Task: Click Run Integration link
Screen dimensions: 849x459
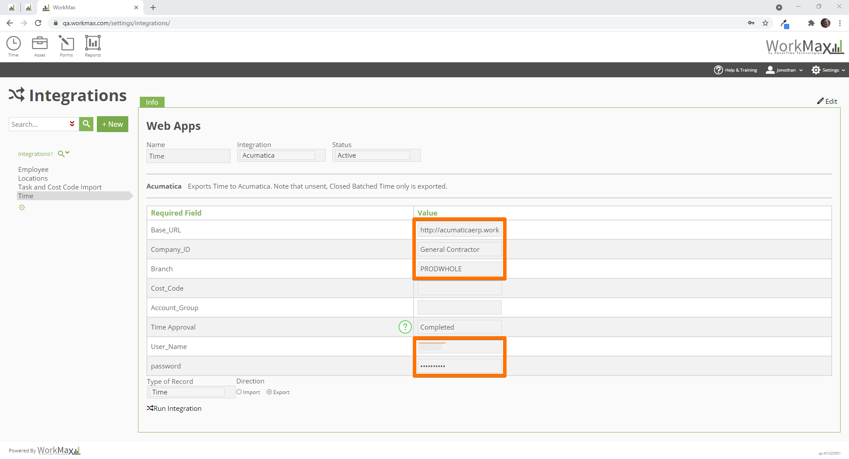Action: tap(174, 409)
